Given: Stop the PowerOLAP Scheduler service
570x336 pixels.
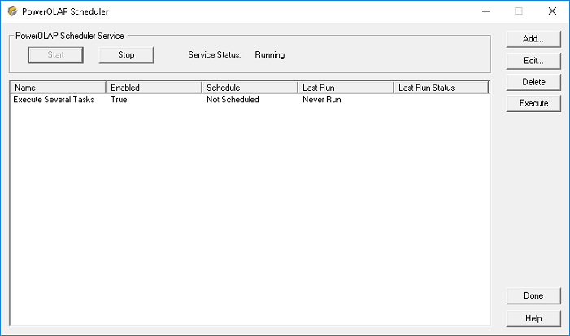Looking at the screenshot, I should tap(126, 55).
